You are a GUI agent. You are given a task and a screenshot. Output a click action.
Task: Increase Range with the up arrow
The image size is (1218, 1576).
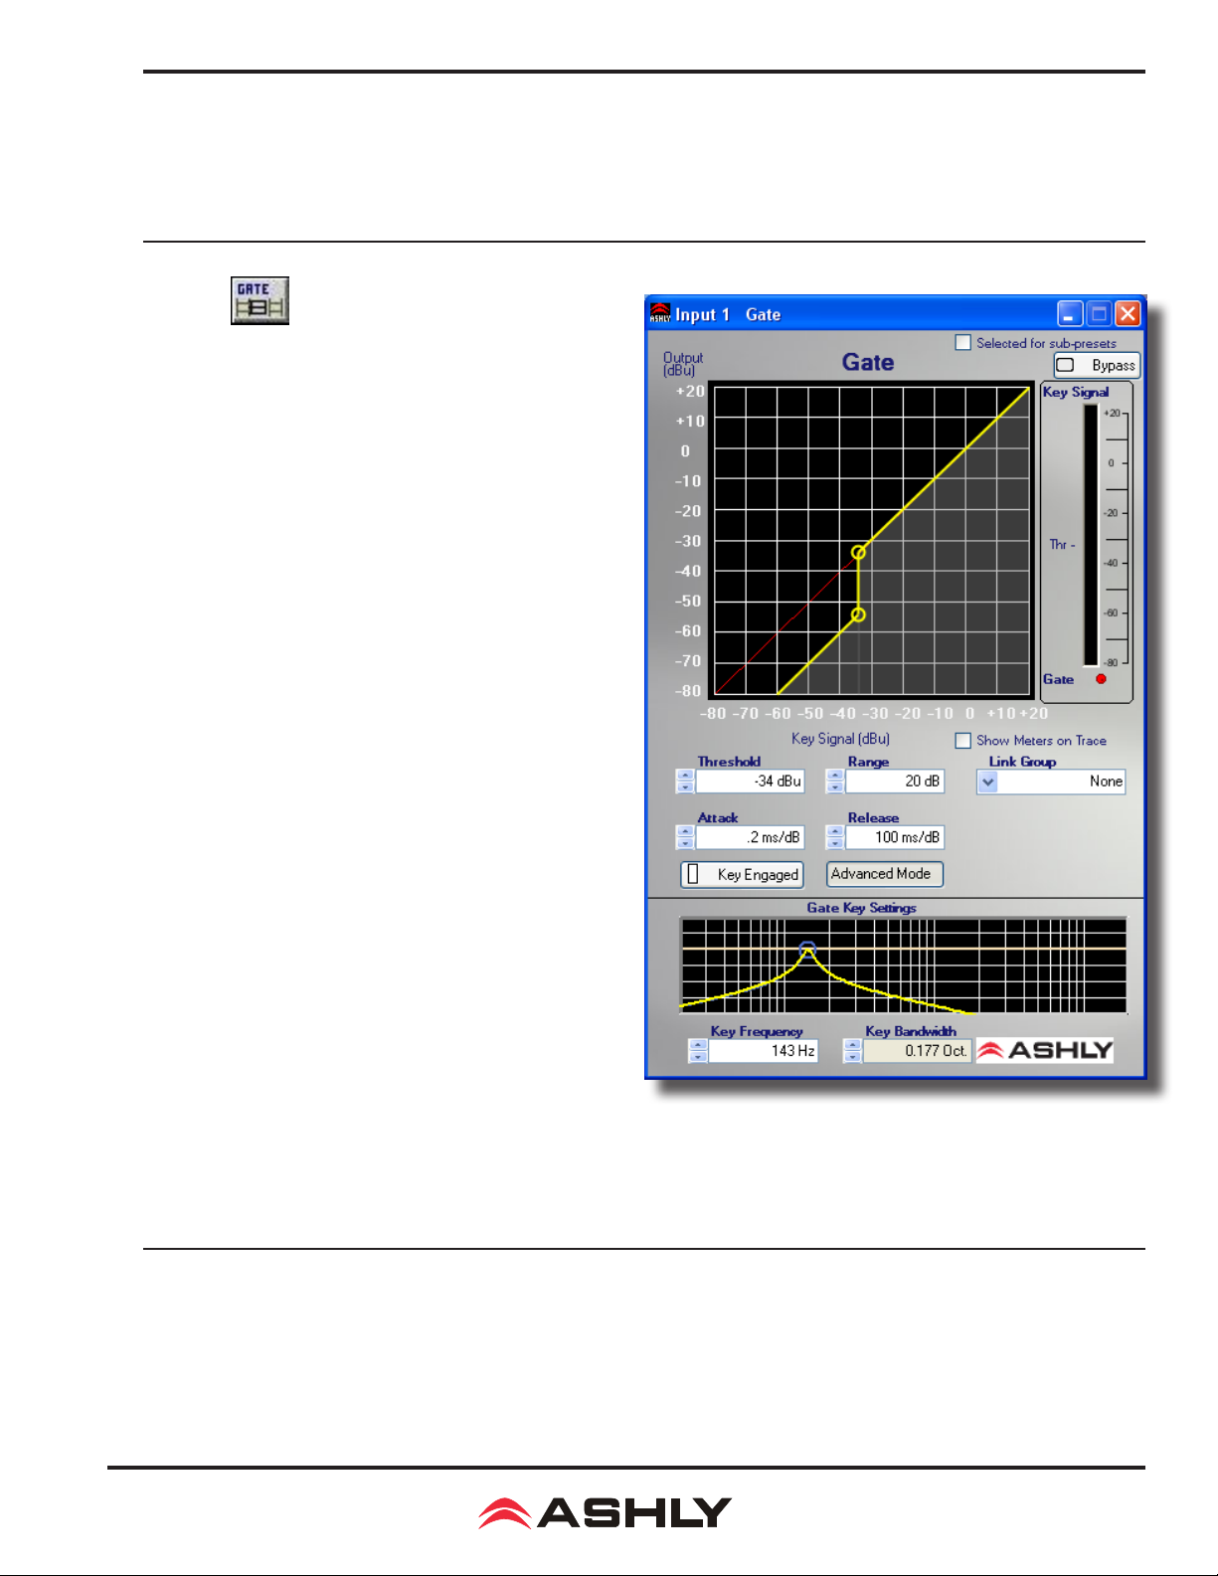835,776
